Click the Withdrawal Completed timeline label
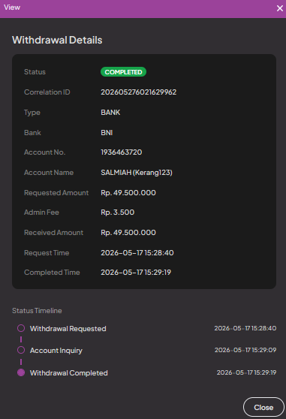 69,372
